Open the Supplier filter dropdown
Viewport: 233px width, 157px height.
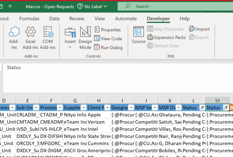[84, 108]
